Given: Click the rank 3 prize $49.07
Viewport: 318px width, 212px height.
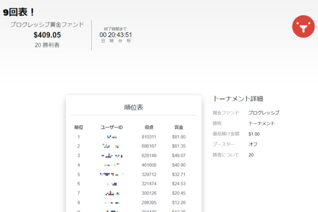Looking at the screenshot, I should coord(179,155).
